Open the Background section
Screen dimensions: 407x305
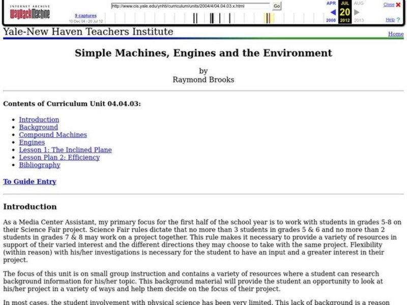tap(38, 127)
